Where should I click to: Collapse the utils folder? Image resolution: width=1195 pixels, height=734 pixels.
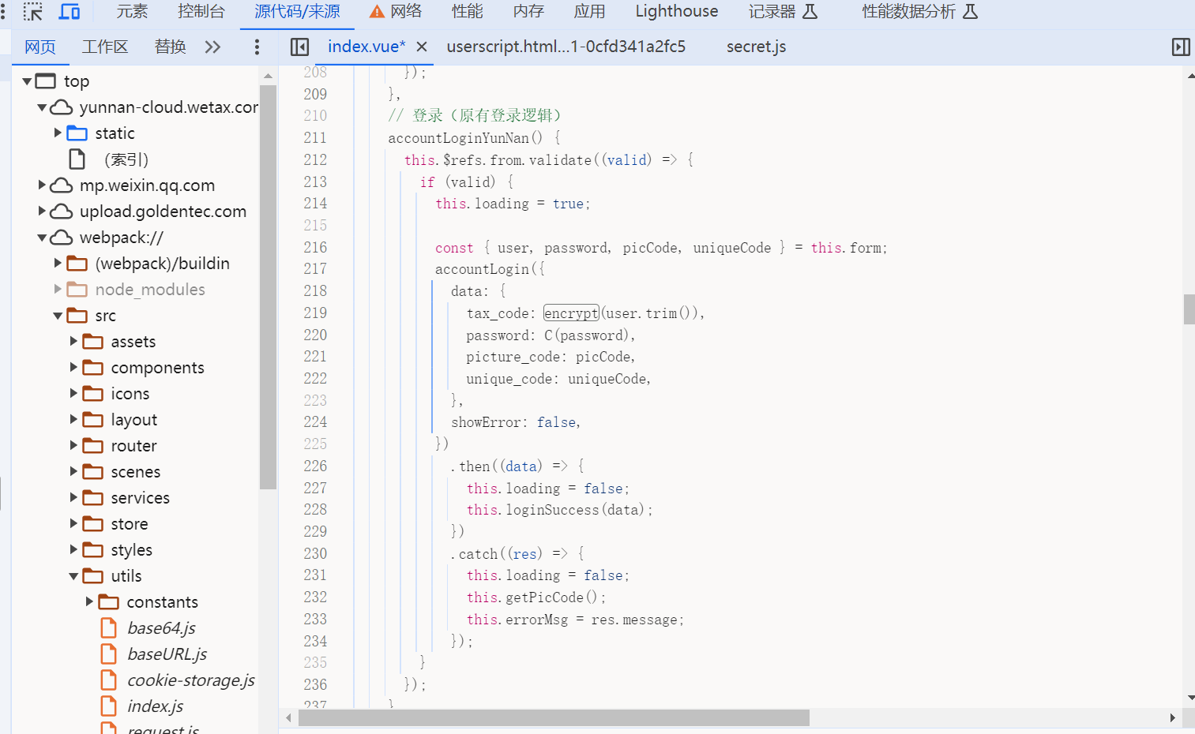[x=73, y=576]
